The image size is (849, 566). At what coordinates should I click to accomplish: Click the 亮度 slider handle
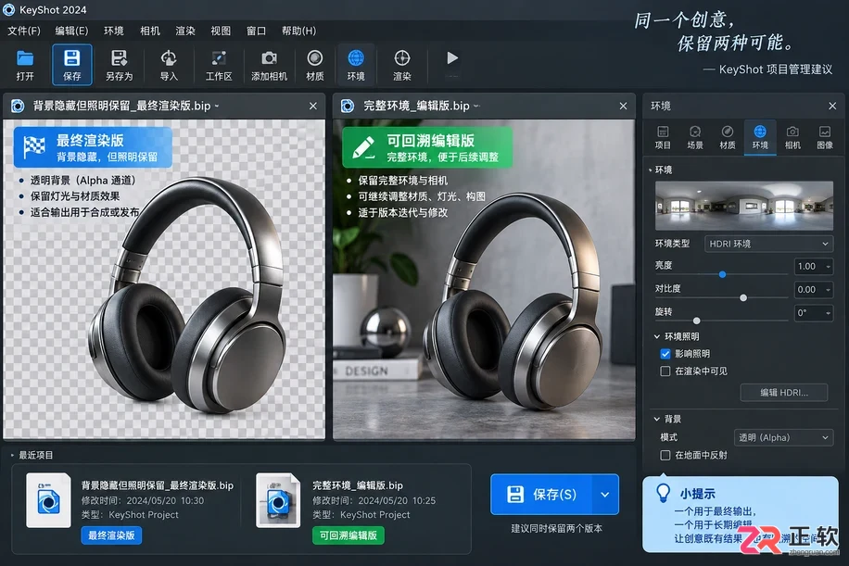pos(722,274)
